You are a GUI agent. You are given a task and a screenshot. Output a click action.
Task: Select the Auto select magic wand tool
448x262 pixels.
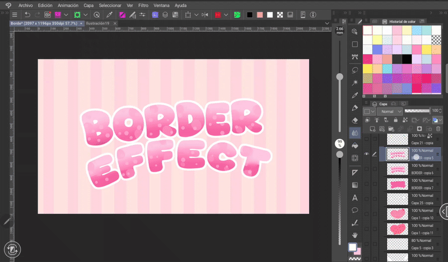point(354,83)
